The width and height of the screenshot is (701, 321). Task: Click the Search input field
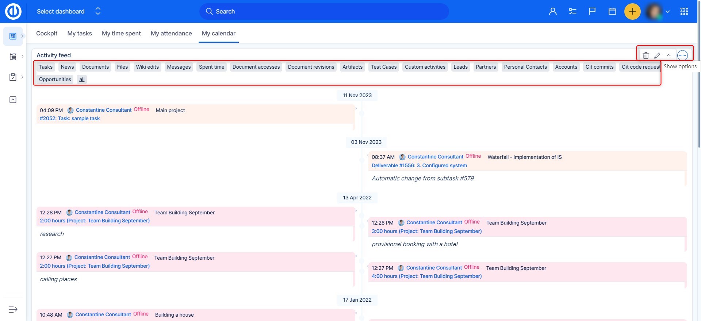324,12
